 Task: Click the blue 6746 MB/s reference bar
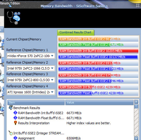(98, 81)
